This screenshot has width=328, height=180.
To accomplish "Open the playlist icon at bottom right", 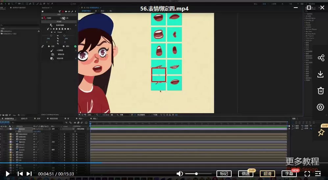I will pos(318,173).
